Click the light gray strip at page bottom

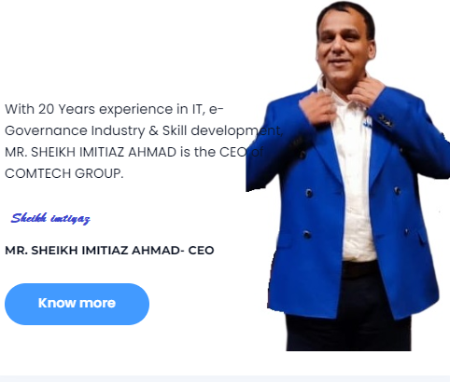pos(225,378)
